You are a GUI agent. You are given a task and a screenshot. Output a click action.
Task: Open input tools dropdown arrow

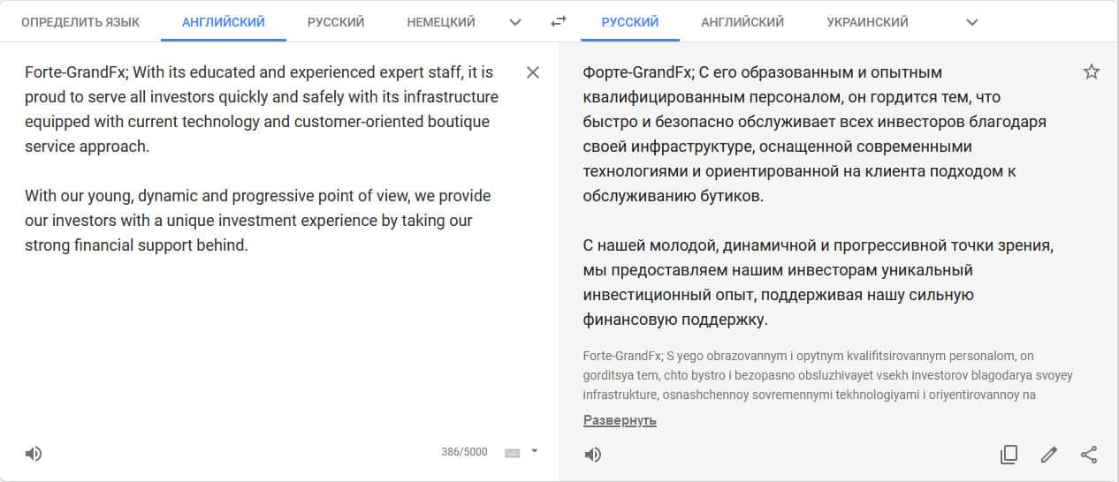click(x=534, y=452)
